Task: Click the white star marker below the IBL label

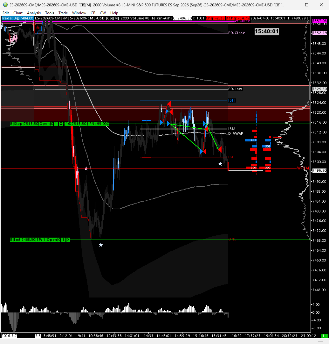Action: (x=220, y=164)
